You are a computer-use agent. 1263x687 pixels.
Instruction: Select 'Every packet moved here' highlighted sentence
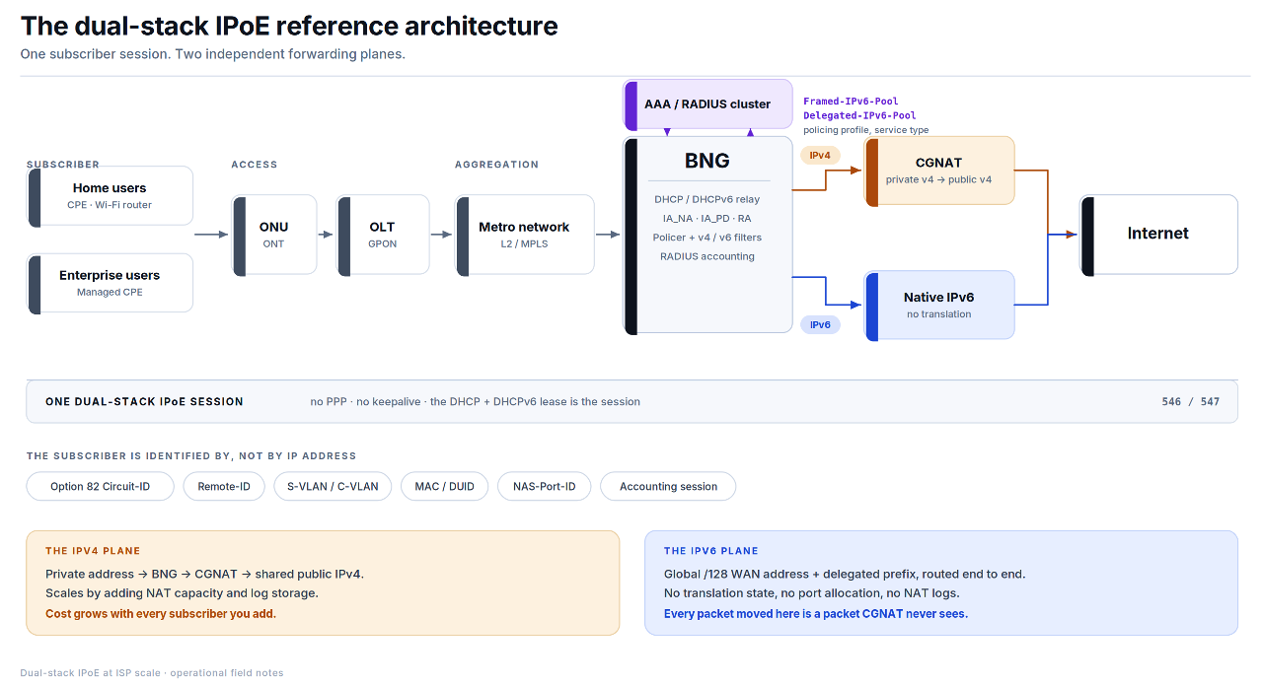[x=816, y=613]
